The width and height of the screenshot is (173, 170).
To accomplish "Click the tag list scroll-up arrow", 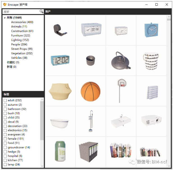I will (42, 99).
